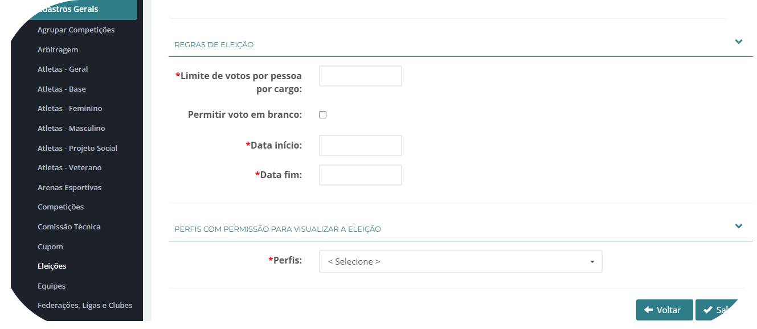Click the back arrow icon on Voltar
757x329 pixels.
[x=648, y=310]
